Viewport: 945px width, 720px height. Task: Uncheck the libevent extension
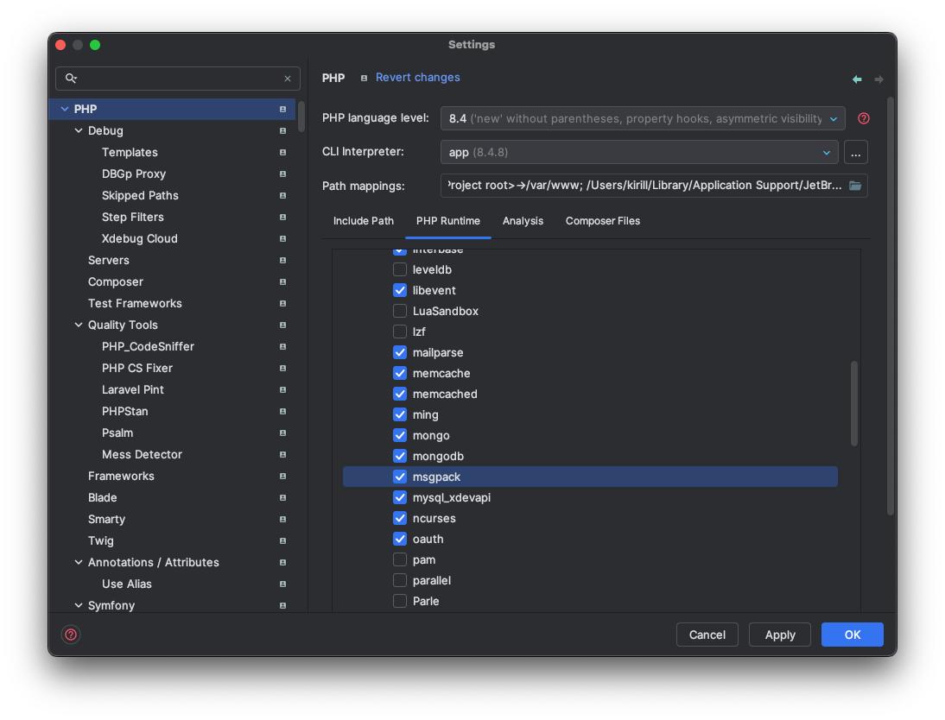coord(400,290)
